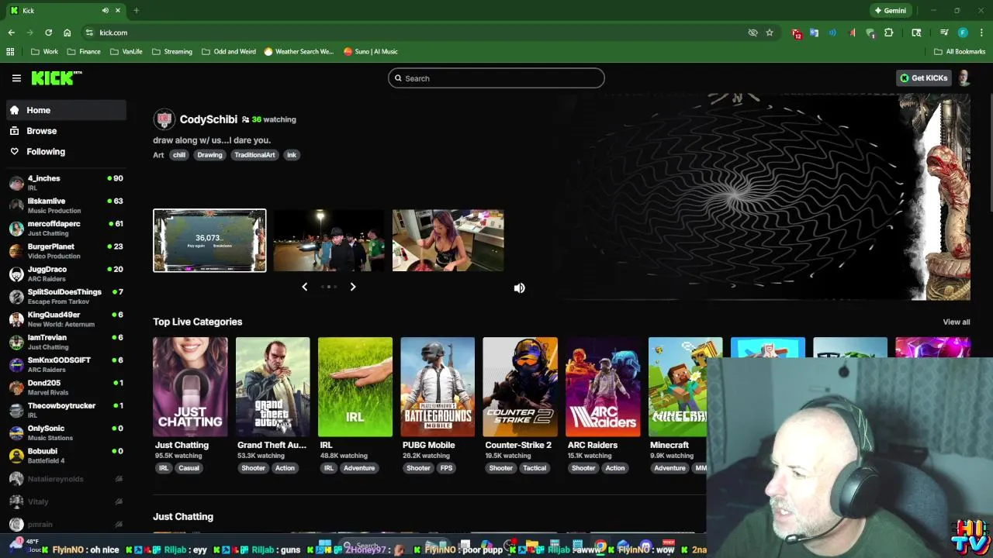Open a new browser tab
Viewport: 993px width, 558px height.
pos(136,10)
